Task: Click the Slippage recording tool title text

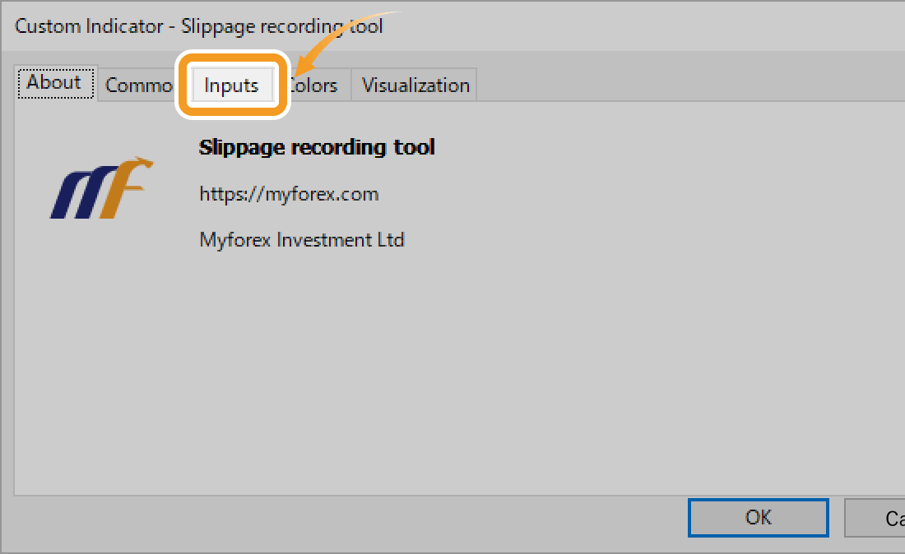Action: pos(317,147)
